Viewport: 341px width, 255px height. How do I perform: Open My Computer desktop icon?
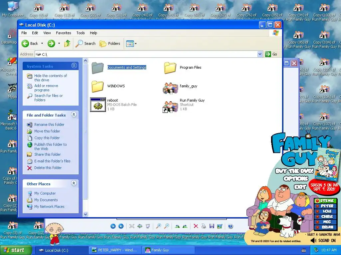(13, 9)
